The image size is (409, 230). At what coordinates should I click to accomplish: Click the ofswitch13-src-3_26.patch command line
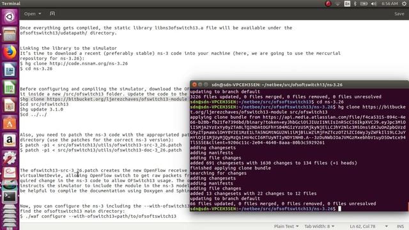[x=101, y=145]
